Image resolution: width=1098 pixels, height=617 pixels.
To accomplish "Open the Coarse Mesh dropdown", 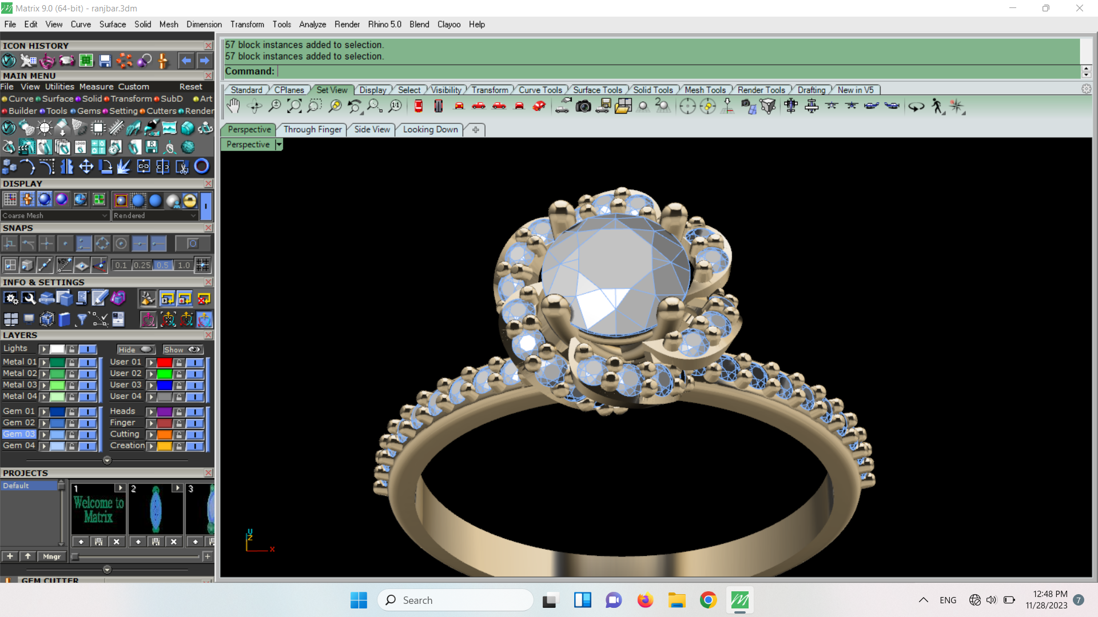I will (x=105, y=215).
